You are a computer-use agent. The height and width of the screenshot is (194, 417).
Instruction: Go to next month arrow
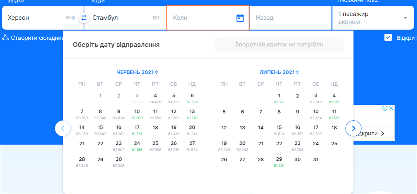tap(354, 128)
